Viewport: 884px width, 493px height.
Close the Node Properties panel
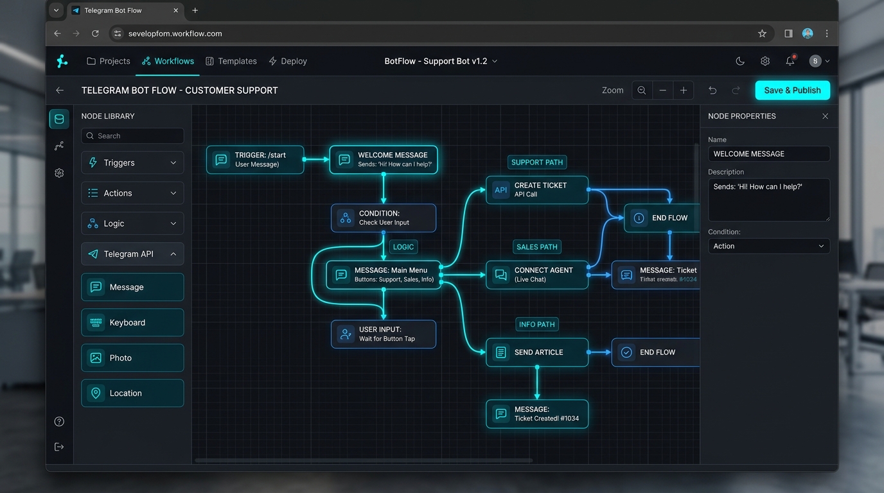825,116
